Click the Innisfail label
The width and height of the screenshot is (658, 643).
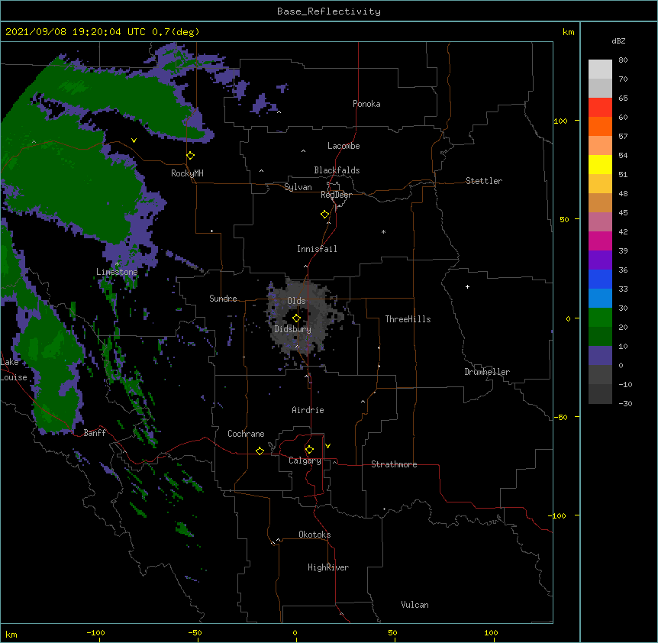[317, 249]
